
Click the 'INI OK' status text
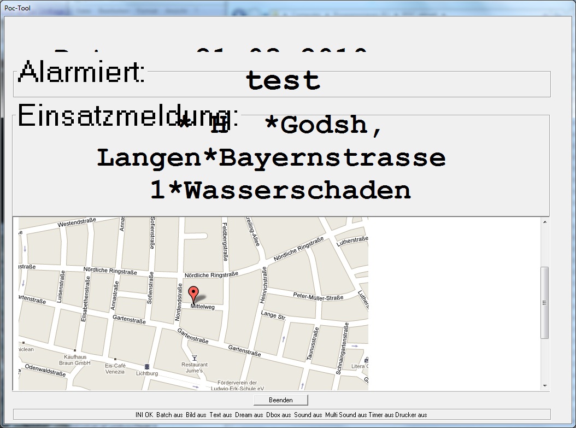(x=144, y=415)
